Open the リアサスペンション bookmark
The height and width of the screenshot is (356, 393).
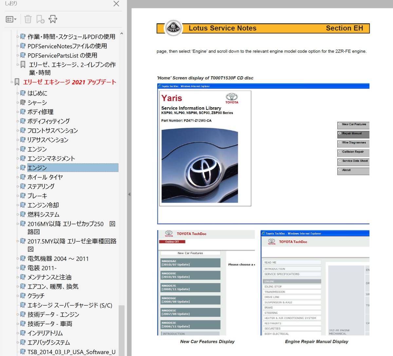pos(48,140)
